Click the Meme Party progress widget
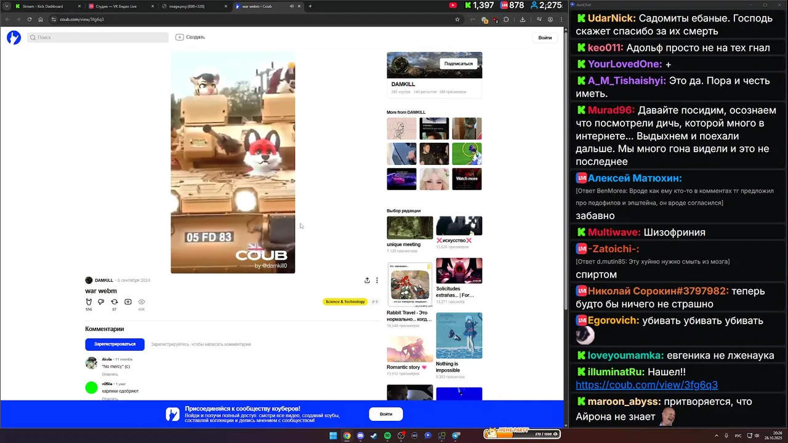This screenshot has height=443, width=788. pyautogui.click(x=521, y=434)
